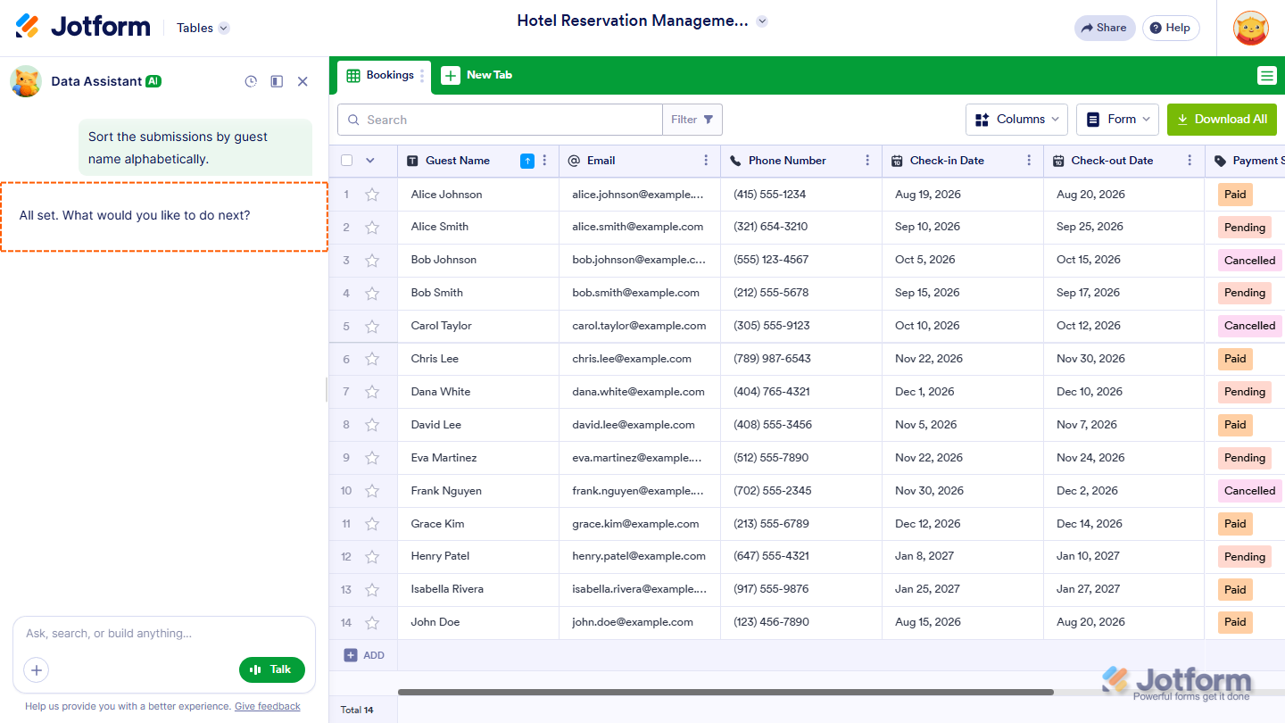
Task: Click the check-in cell Dec 12, 2026
Action: tap(963, 524)
